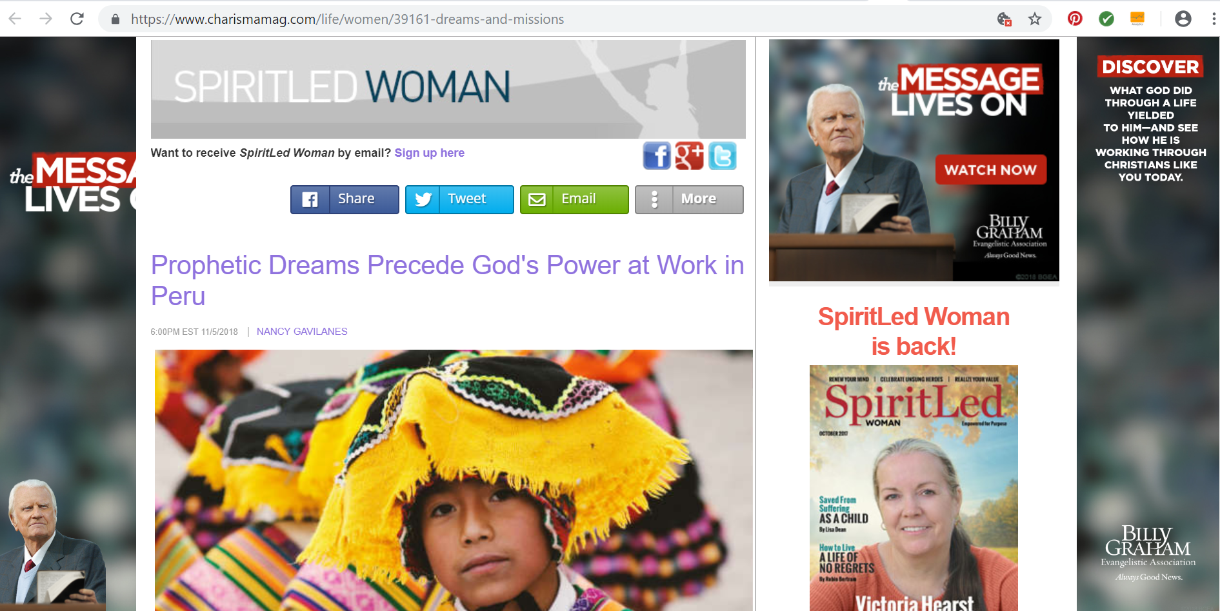Click the green checkmark extension icon

(x=1106, y=19)
